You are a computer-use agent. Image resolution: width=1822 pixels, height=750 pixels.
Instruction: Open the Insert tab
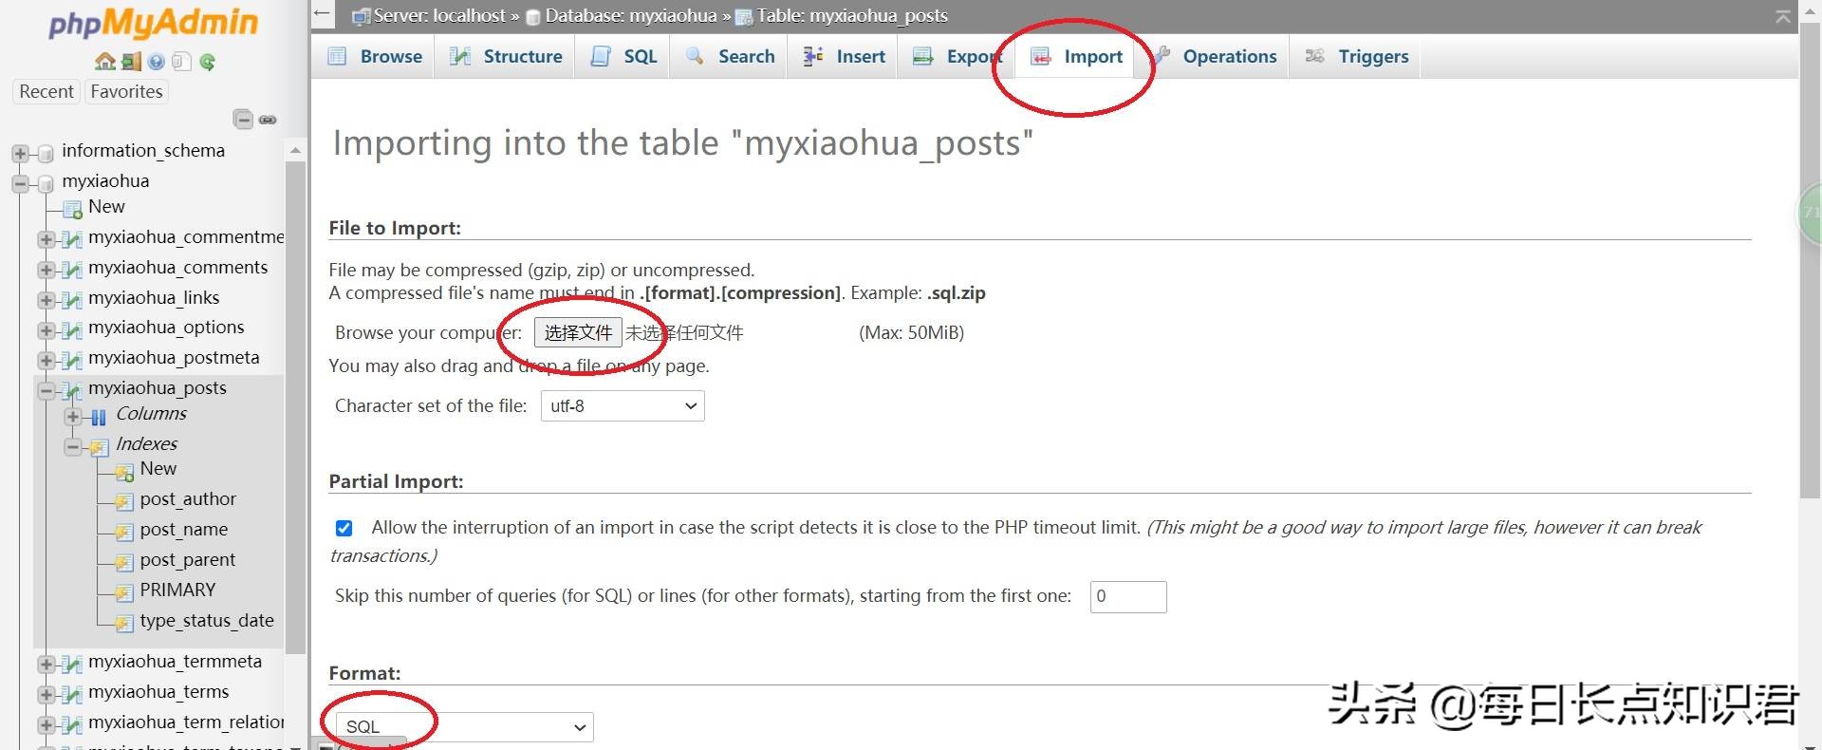click(x=843, y=57)
